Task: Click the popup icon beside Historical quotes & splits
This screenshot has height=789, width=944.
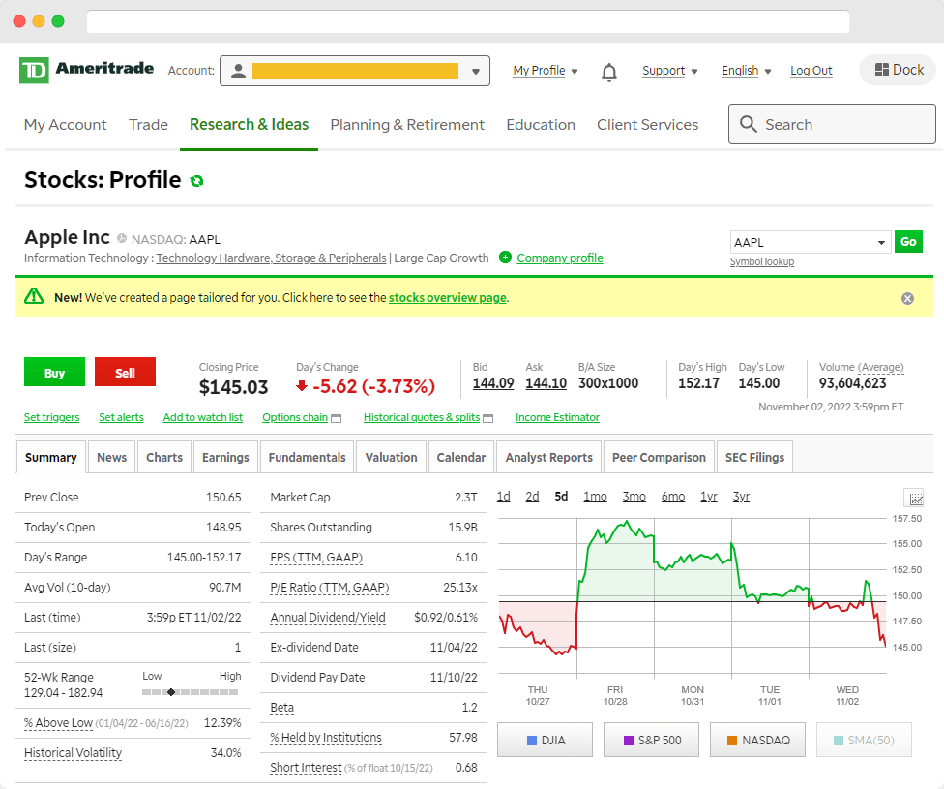Action: pos(488,418)
